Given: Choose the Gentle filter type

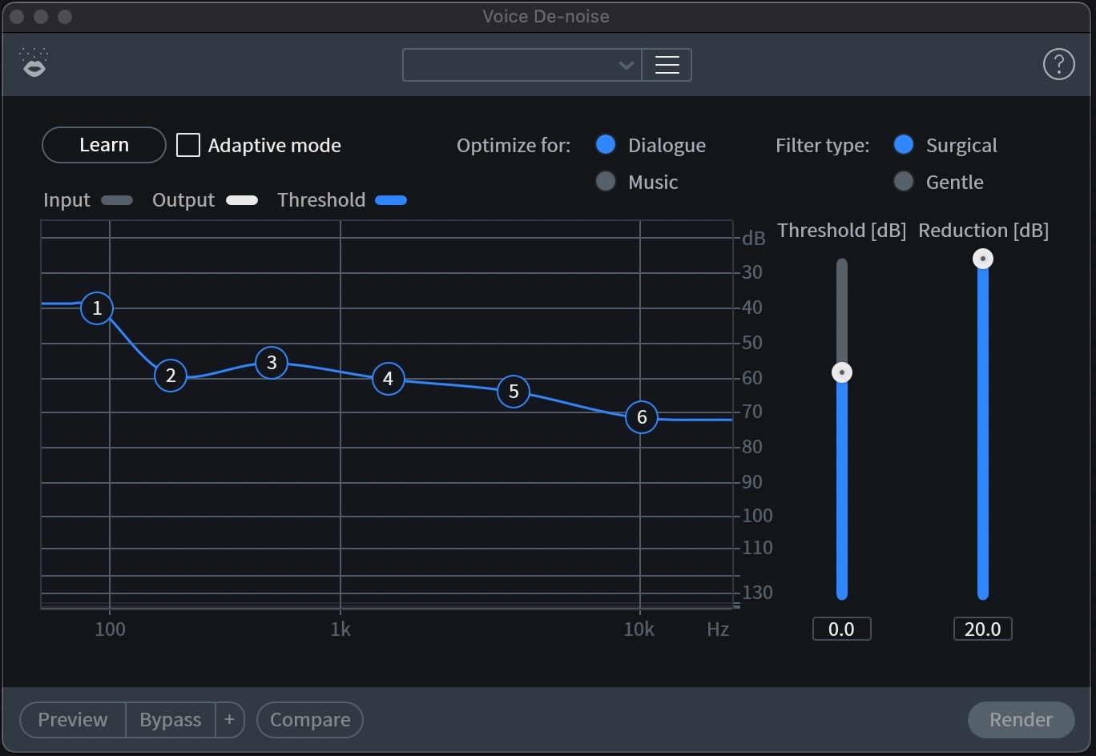Looking at the screenshot, I should [904, 181].
